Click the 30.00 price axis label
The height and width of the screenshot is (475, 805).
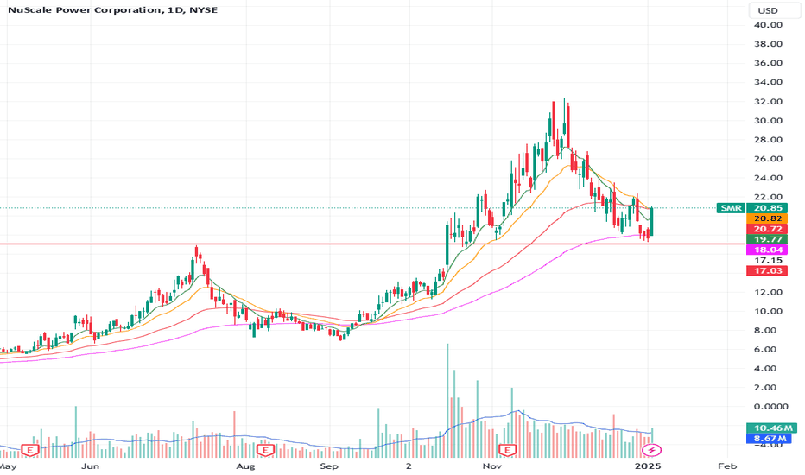(768, 121)
